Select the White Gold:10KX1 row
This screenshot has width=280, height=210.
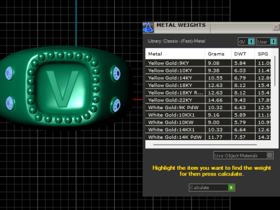(208, 115)
